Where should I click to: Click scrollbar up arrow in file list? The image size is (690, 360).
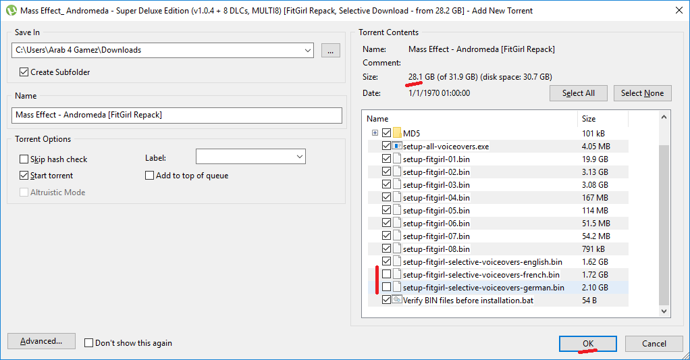(x=664, y=118)
